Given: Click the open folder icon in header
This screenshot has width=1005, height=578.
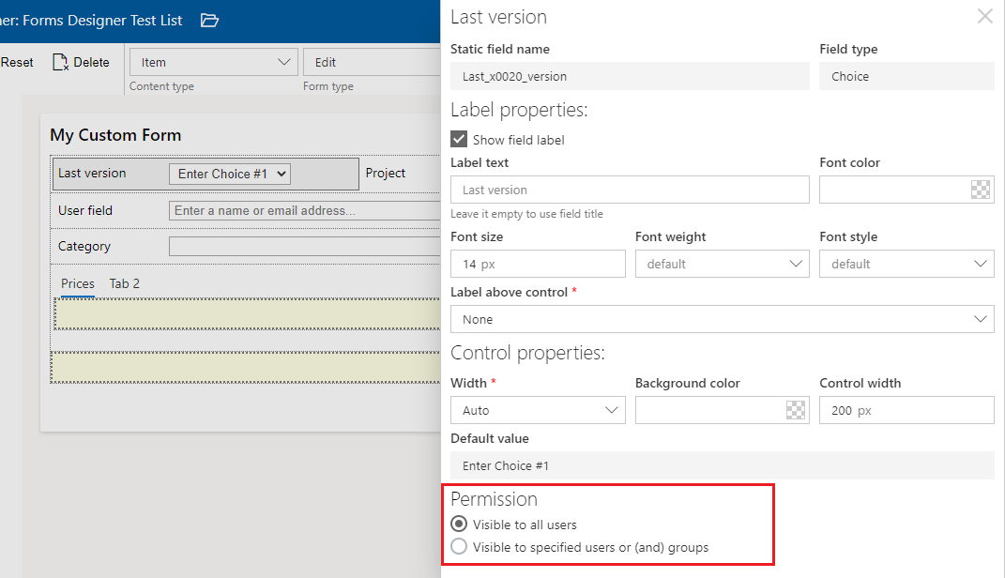Looking at the screenshot, I should (209, 20).
